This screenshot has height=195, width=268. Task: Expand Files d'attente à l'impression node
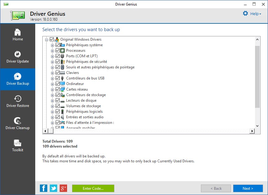point(52,123)
